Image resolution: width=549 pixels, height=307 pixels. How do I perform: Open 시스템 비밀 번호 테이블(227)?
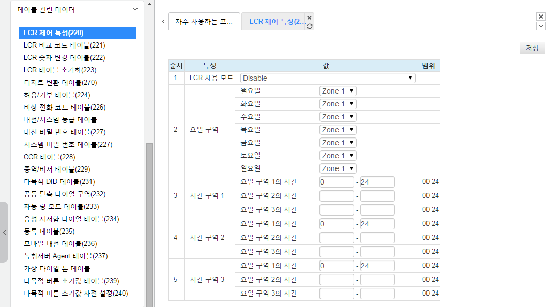coord(68,145)
